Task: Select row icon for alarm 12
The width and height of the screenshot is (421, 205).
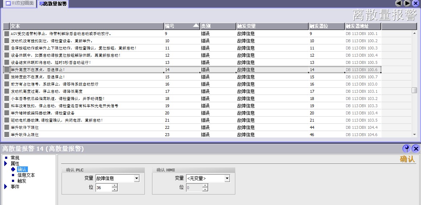Action: (x=7, y=55)
